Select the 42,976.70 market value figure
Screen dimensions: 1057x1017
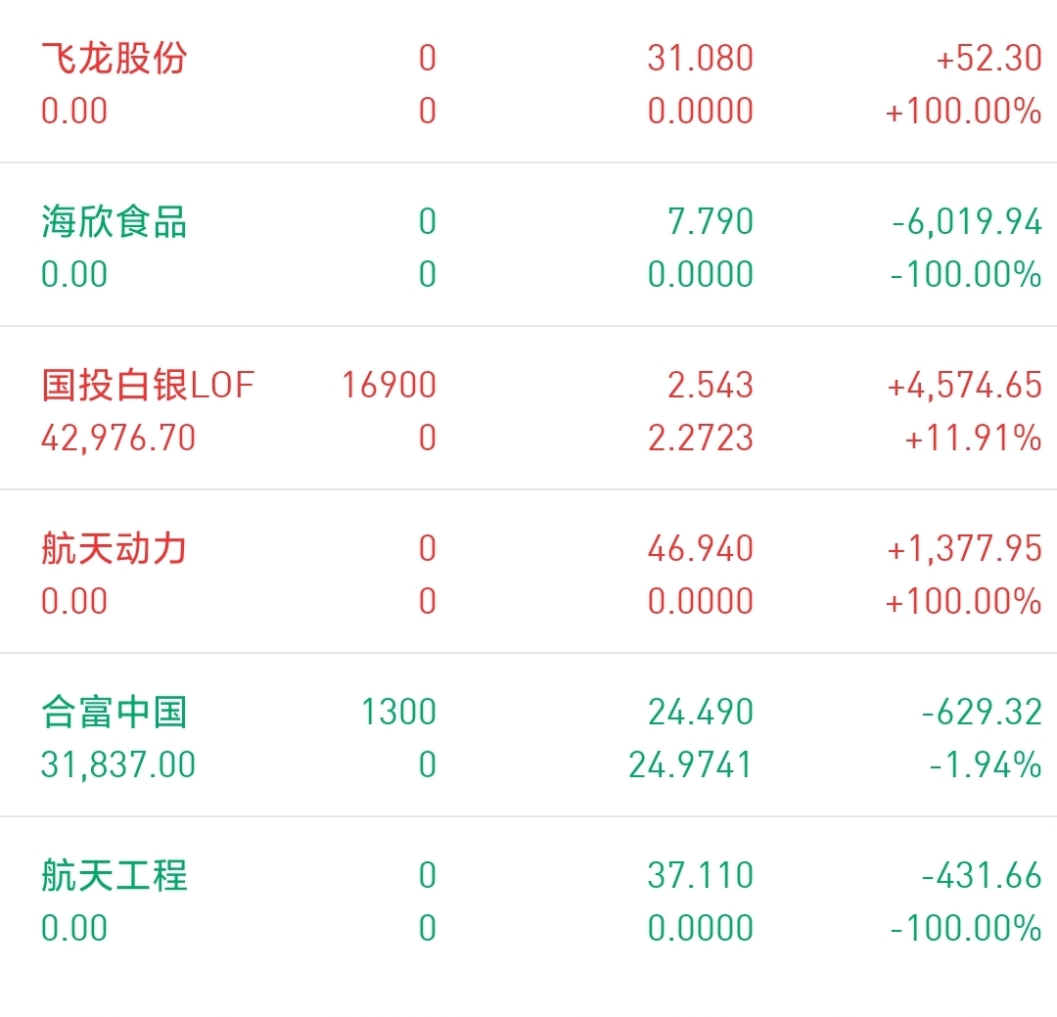[118, 439]
